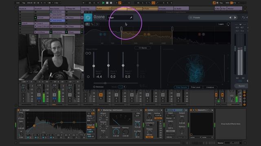Screen dimensions: 261x146
Task: Click the Stereoize horizontal slider handle
Action: pyautogui.click(x=105, y=83)
